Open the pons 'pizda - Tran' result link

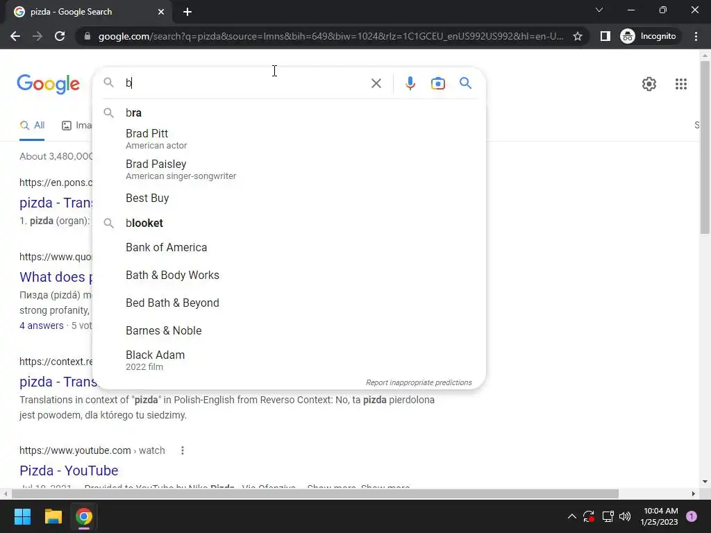click(56, 203)
